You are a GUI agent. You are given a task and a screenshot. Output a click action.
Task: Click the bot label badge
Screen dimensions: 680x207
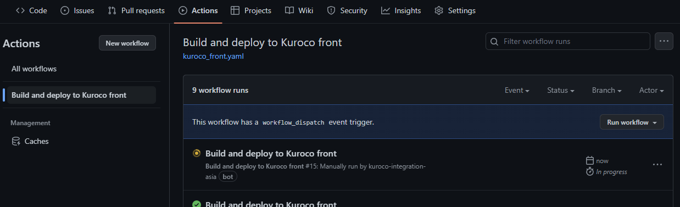tap(228, 177)
